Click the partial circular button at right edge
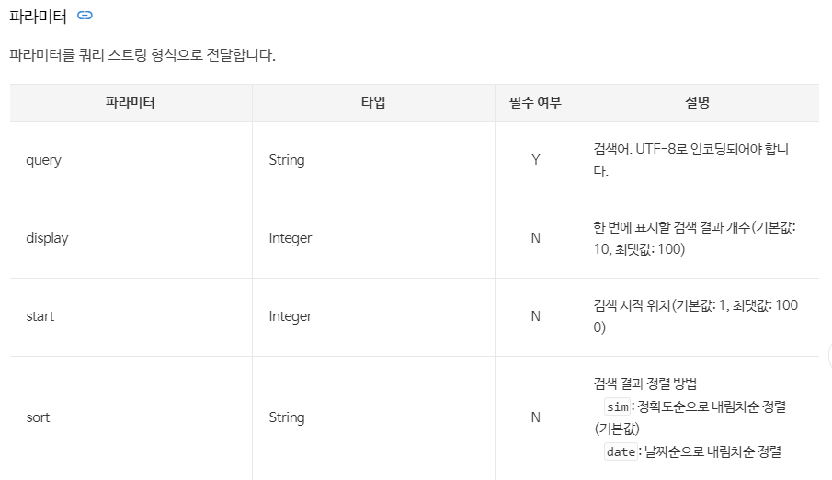This screenshot has height=480, width=832. 829,356
